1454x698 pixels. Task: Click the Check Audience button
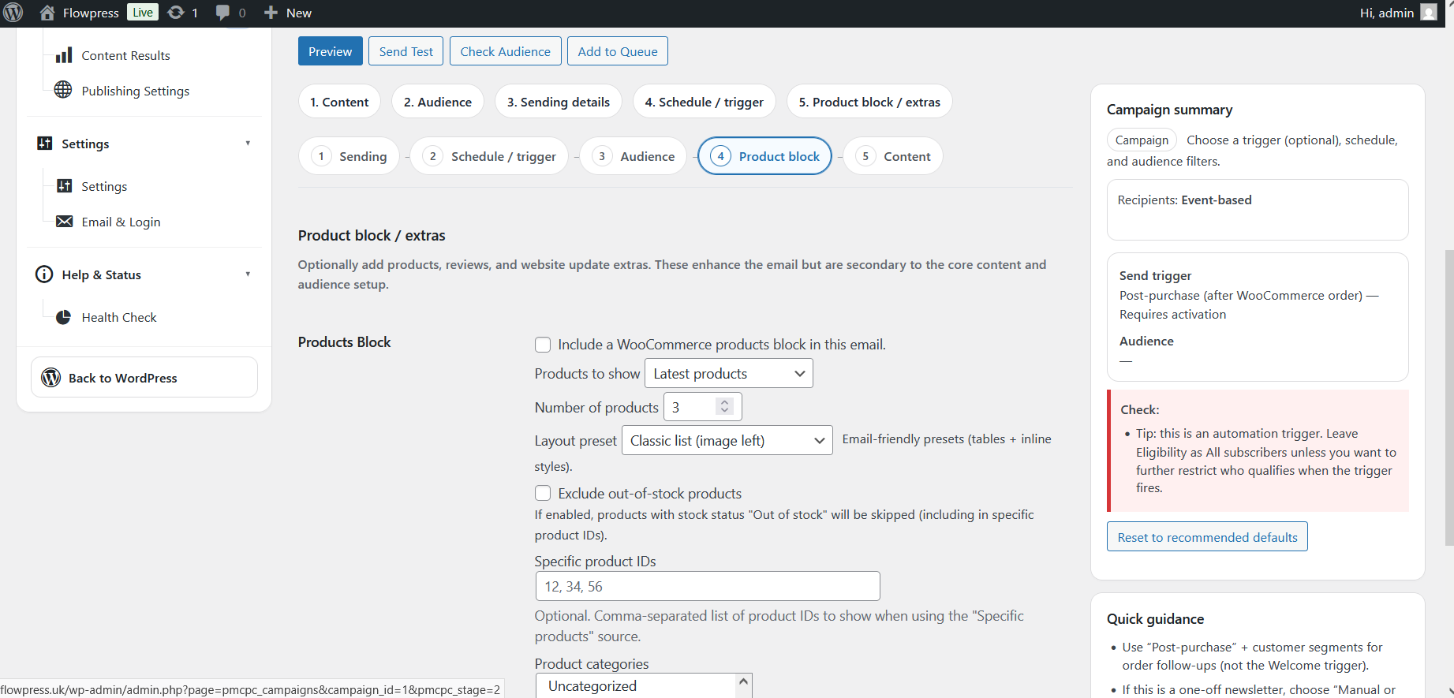[506, 51]
